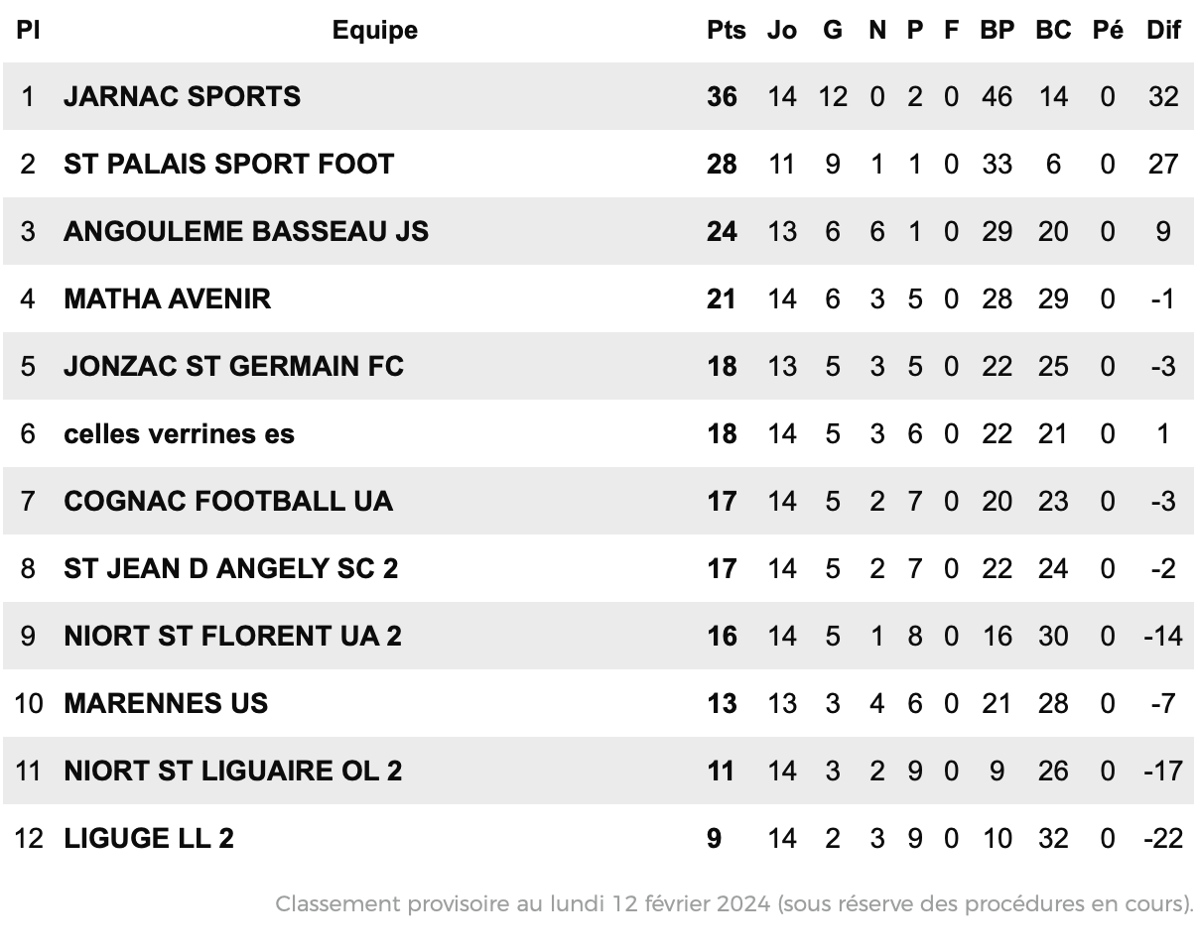Click the BC column header

pyautogui.click(x=1053, y=30)
